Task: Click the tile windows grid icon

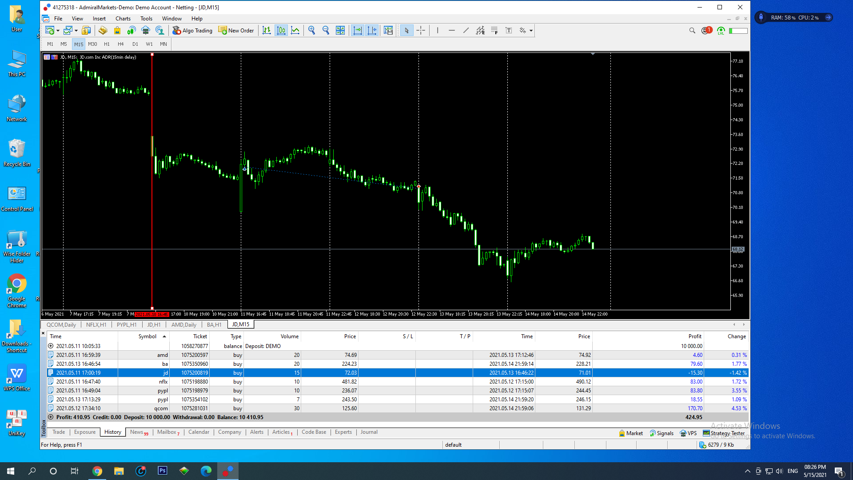Action: coord(340,30)
